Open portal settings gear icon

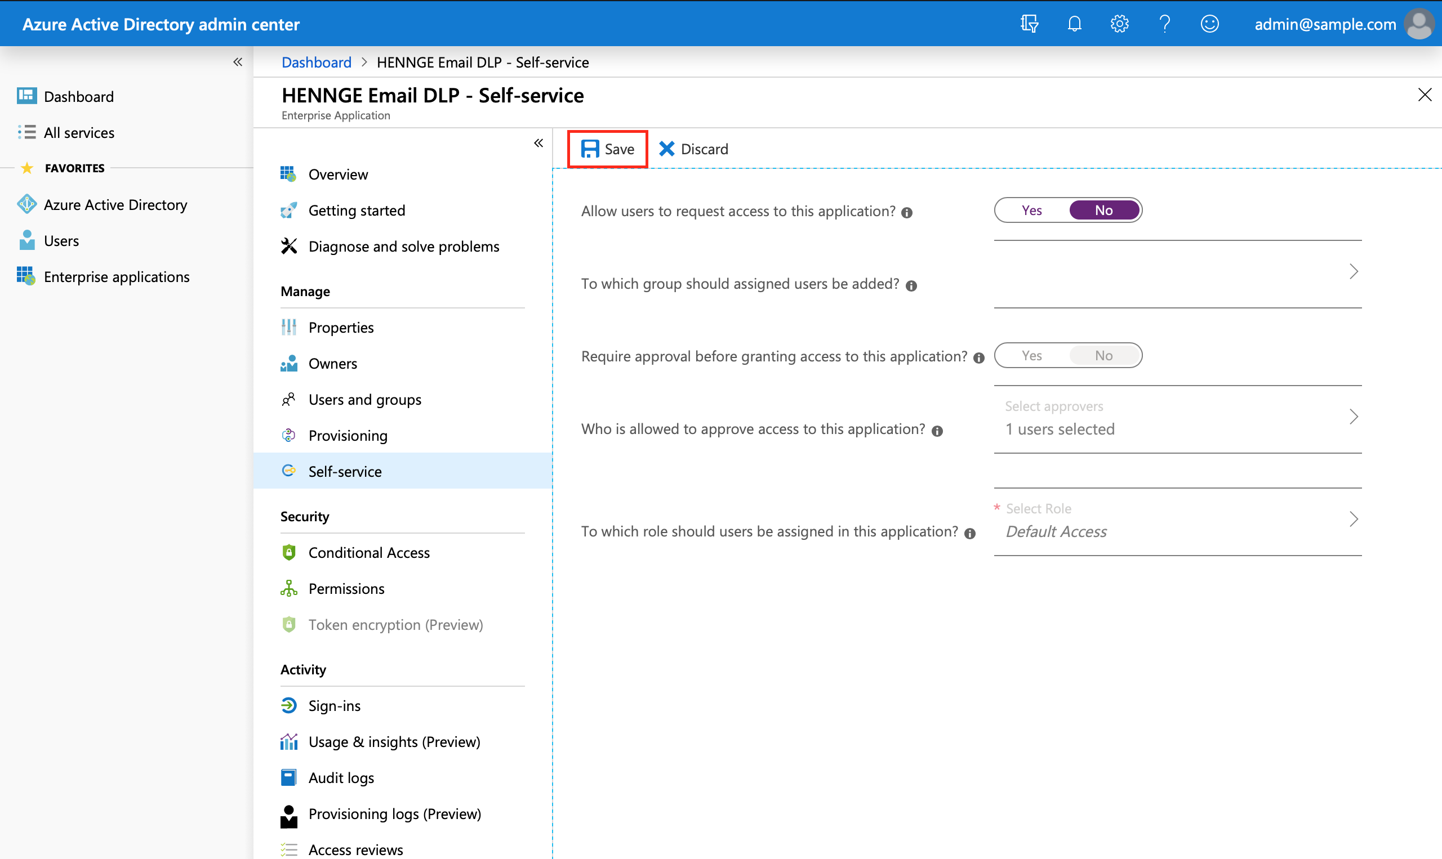point(1119,24)
